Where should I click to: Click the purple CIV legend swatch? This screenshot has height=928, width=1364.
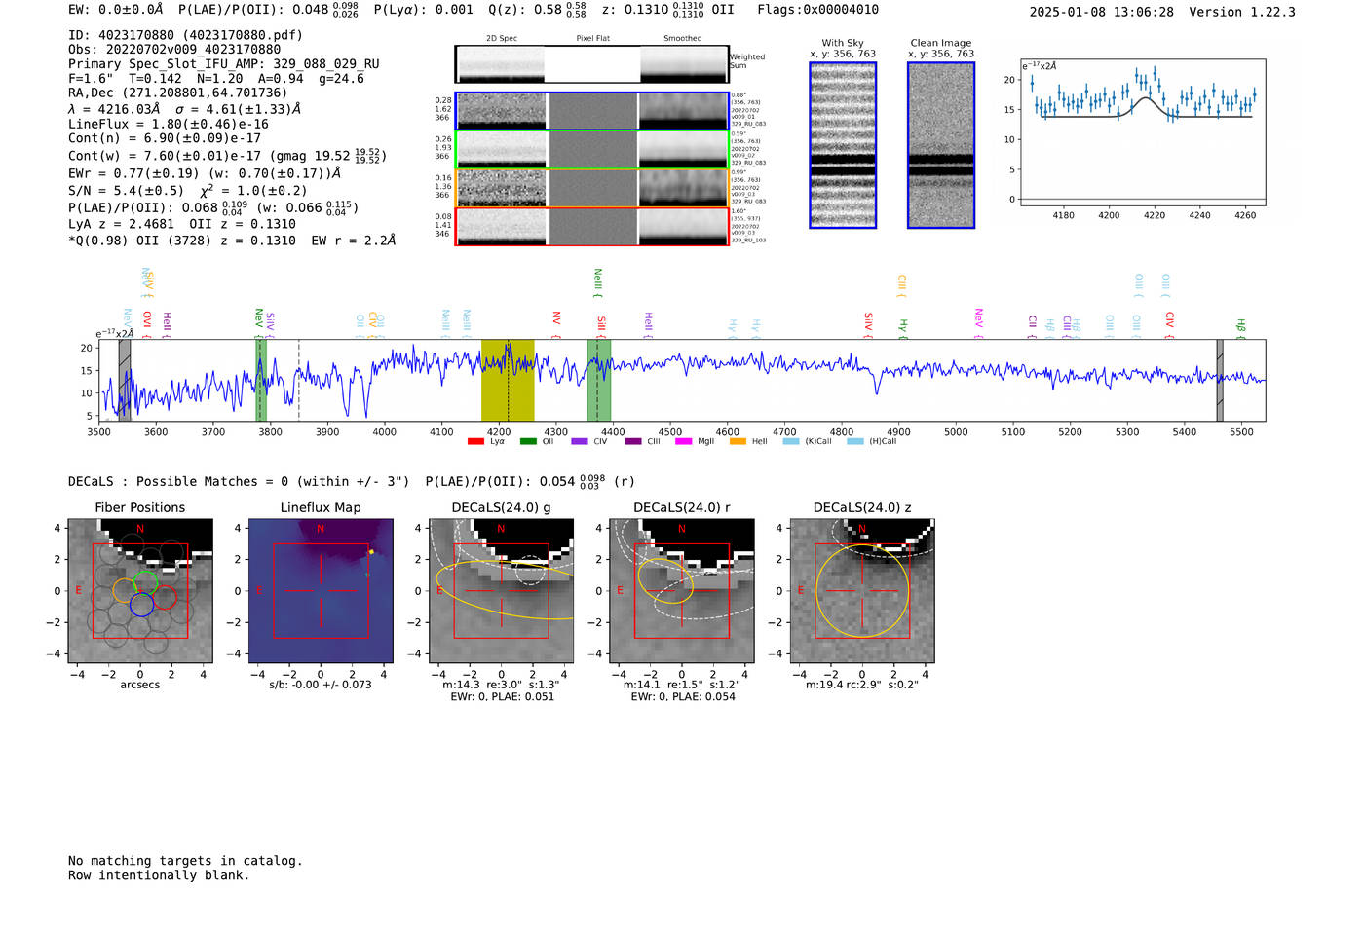(580, 441)
